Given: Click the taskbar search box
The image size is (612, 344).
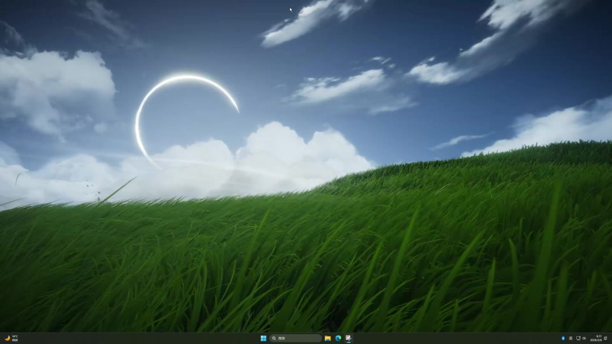Looking at the screenshot, I should pyautogui.click(x=296, y=338).
